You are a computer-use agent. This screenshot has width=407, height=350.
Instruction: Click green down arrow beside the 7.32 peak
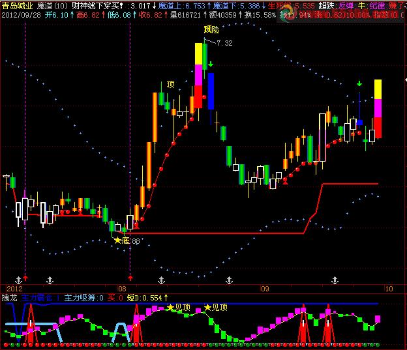211,64
